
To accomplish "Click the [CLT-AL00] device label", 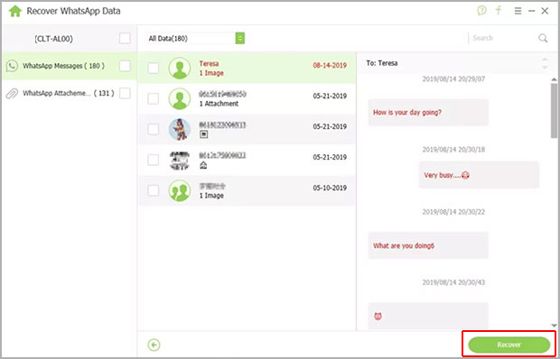I will click(x=53, y=39).
